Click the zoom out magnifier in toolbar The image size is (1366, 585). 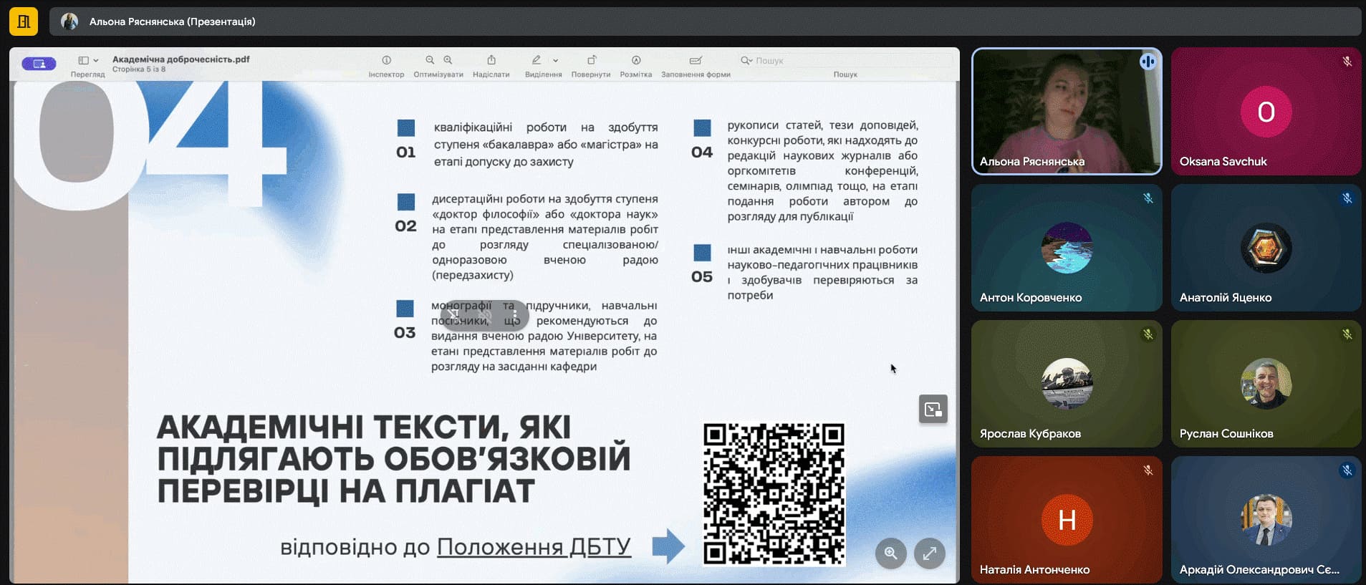point(430,61)
